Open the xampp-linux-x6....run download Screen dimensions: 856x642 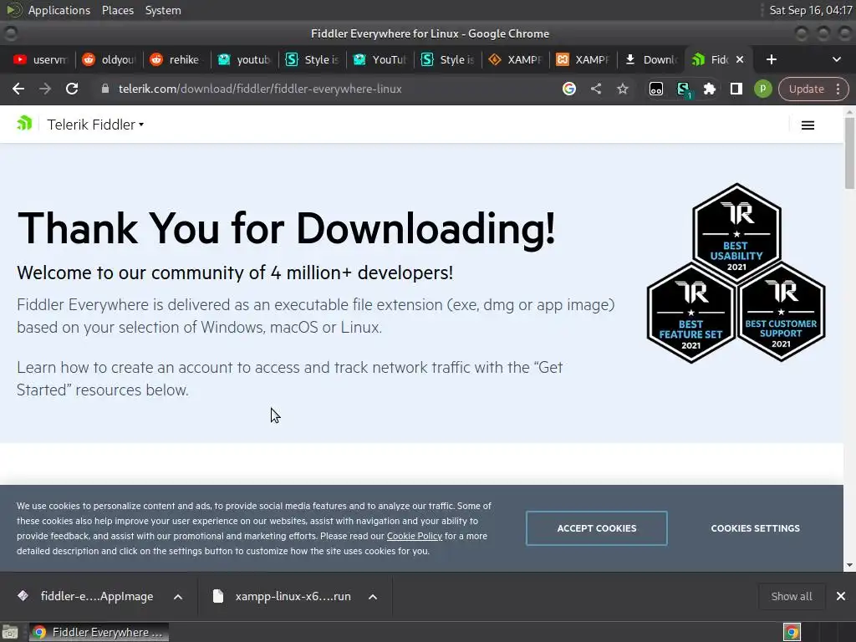(x=293, y=596)
